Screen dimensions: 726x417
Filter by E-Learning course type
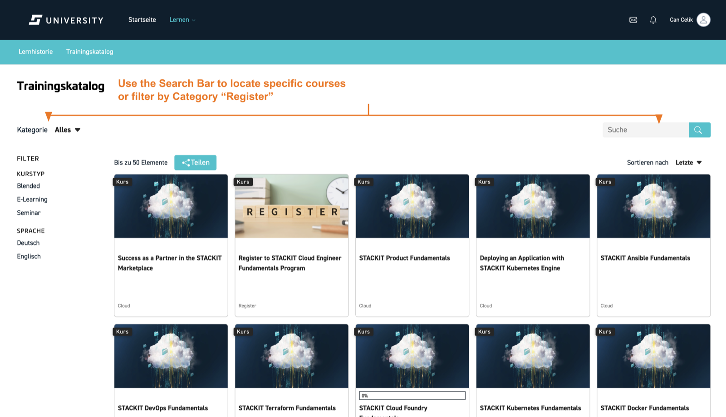pos(32,199)
